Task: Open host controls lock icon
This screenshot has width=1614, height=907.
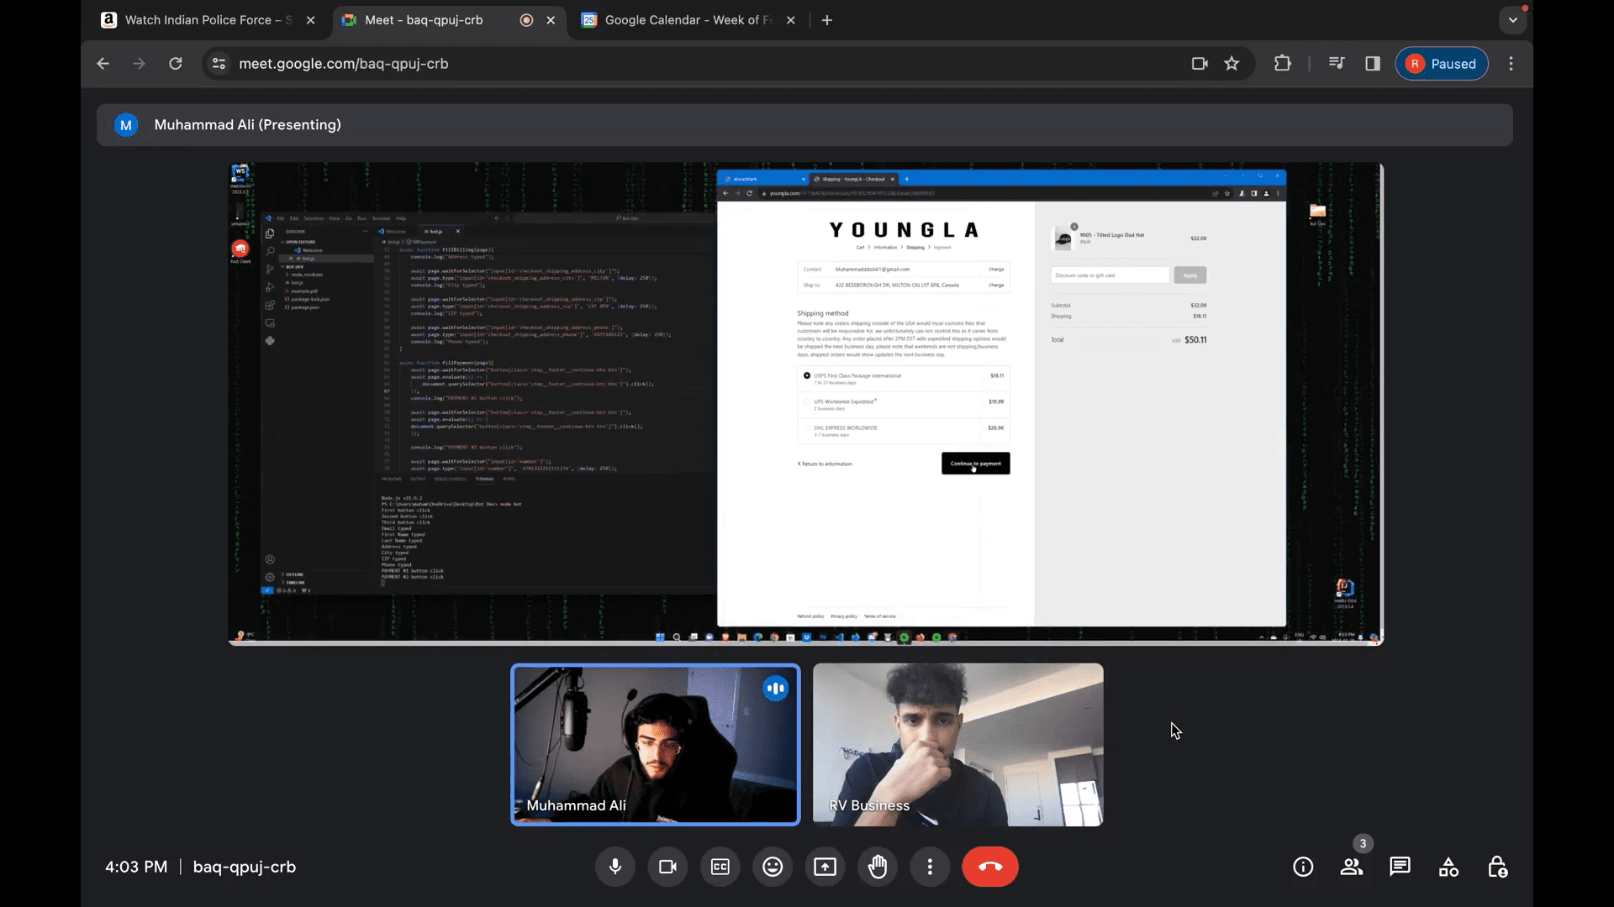Action: pyautogui.click(x=1498, y=867)
